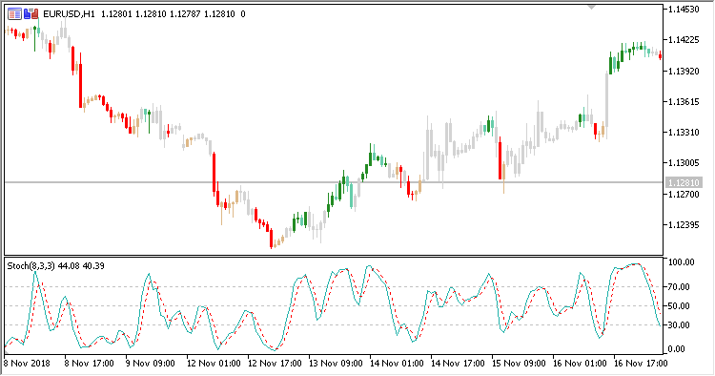Select the current price tag 1.12810

point(684,183)
